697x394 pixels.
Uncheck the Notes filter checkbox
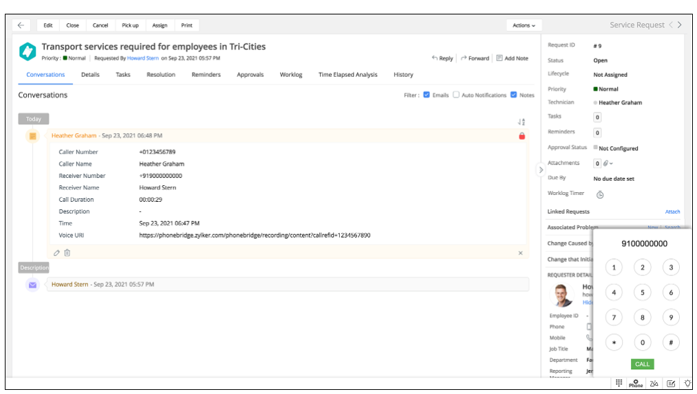pos(513,95)
